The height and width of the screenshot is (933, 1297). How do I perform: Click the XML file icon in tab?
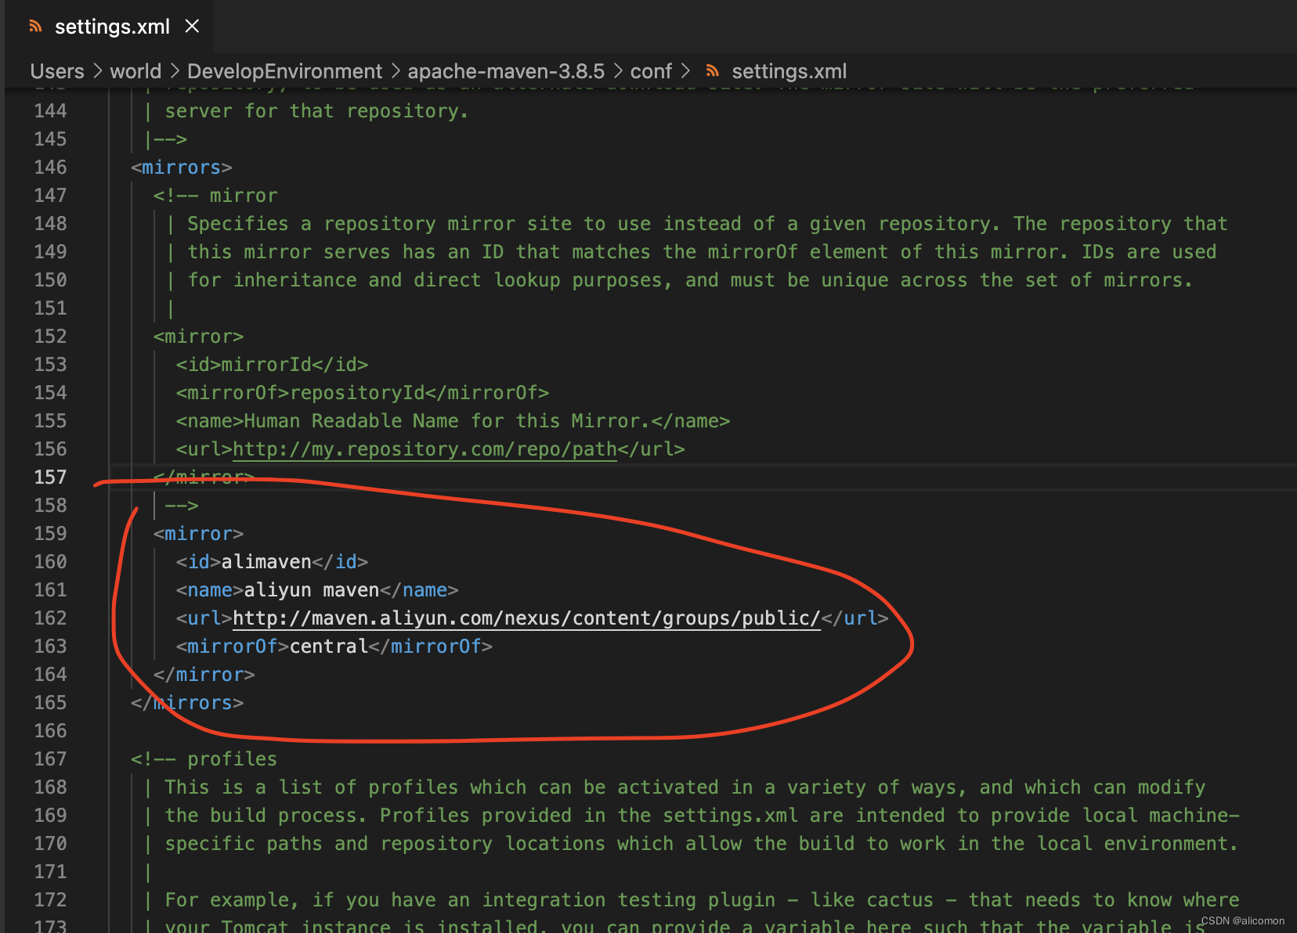[35, 27]
